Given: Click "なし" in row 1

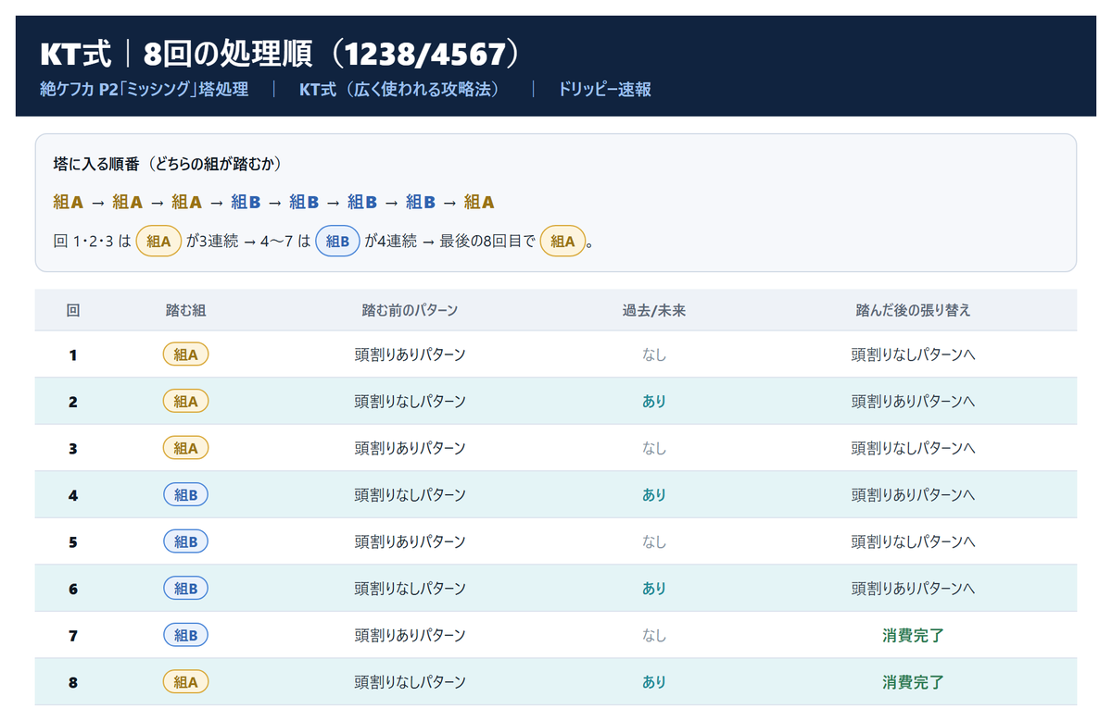Looking at the screenshot, I should click(654, 354).
